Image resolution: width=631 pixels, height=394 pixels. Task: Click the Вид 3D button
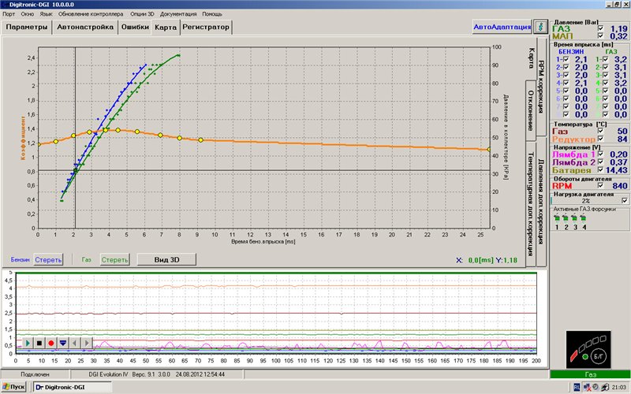click(166, 259)
